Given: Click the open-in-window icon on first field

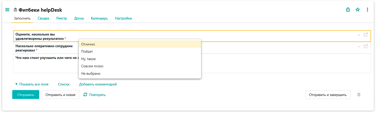Looking at the screenshot, I should (366, 35).
